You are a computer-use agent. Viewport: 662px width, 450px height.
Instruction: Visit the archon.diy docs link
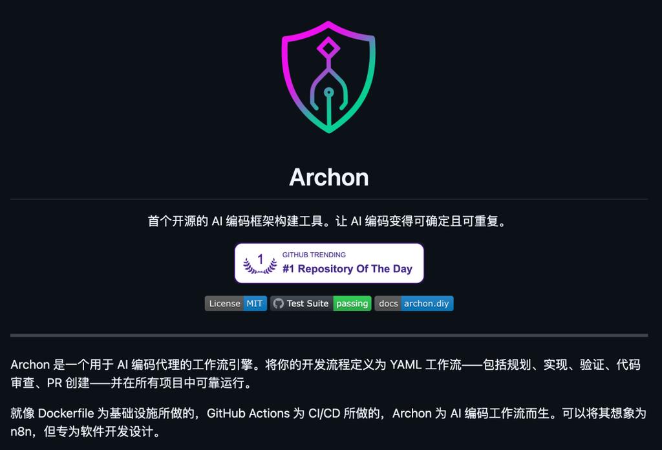(x=427, y=303)
